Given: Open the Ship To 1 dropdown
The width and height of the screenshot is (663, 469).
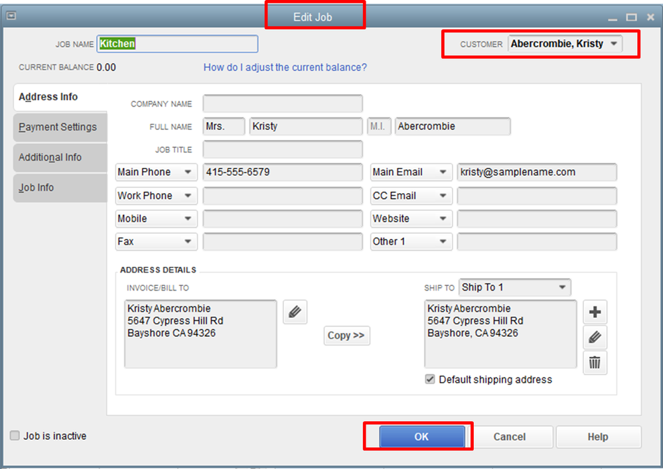Looking at the screenshot, I should (514, 287).
